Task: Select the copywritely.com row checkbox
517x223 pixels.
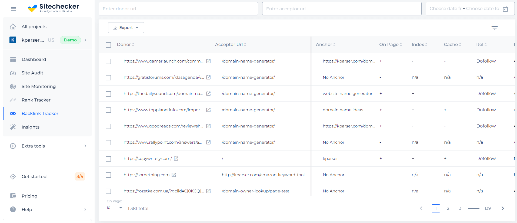Action: 108,159
